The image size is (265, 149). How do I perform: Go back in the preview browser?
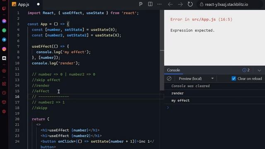coord(170,5)
